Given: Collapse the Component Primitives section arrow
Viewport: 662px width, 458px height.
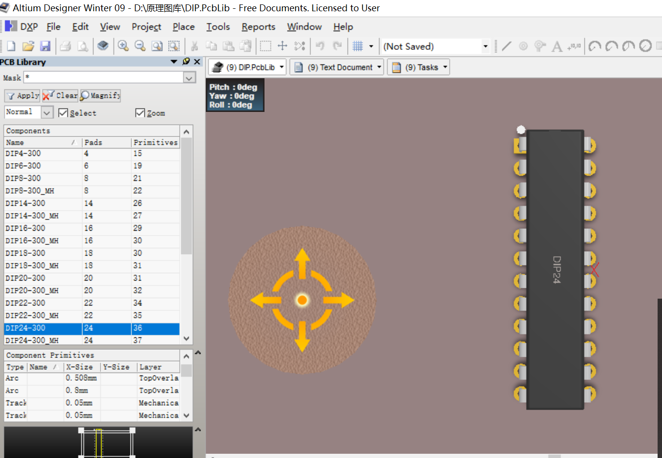Looking at the screenshot, I should (198, 352).
